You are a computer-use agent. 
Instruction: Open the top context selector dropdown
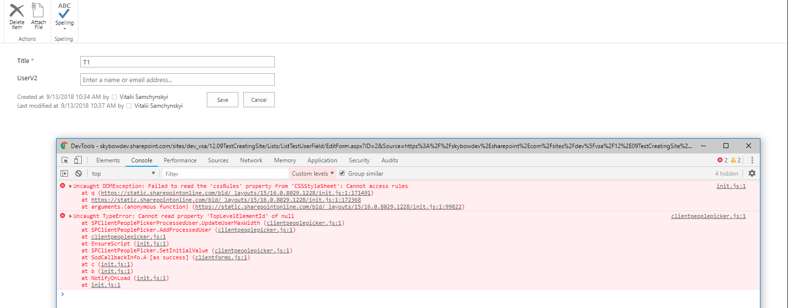(123, 174)
